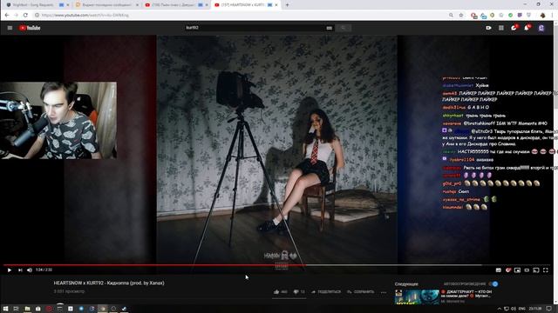Open YouTube messages icon
The width and height of the screenshot is (558, 313).
(514, 28)
